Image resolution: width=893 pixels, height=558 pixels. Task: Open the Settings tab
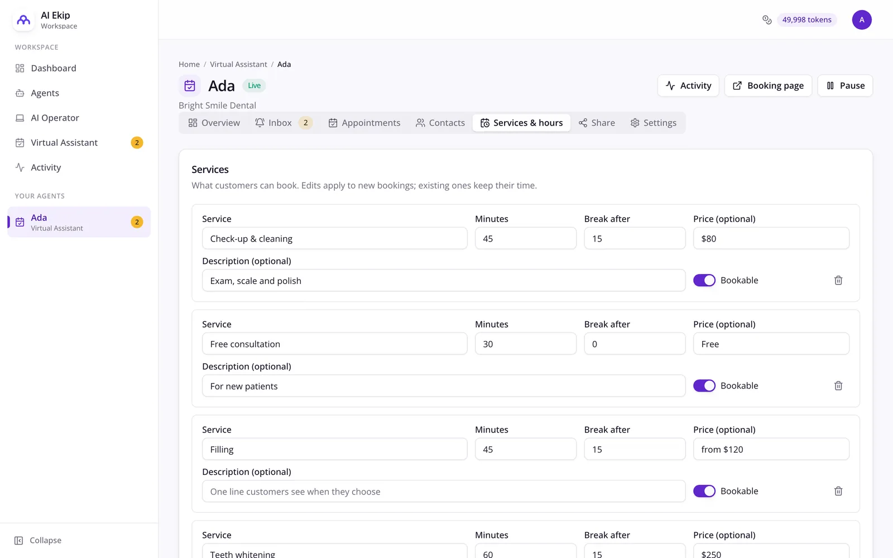(654, 123)
